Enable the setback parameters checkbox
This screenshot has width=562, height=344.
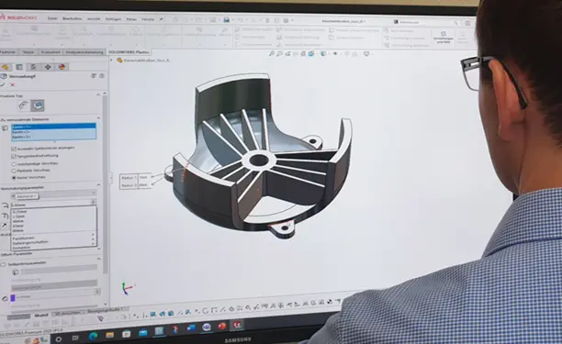click(4, 264)
